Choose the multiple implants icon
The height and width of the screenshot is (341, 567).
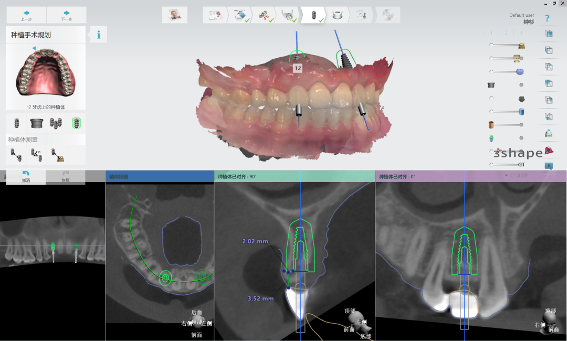pyautogui.click(x=57, y=123)
